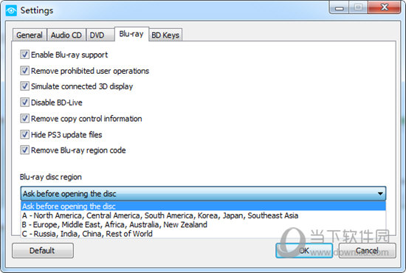Maximize the Settings window
406x273 pixels.
pyautogui.click(x=358, y=8)
